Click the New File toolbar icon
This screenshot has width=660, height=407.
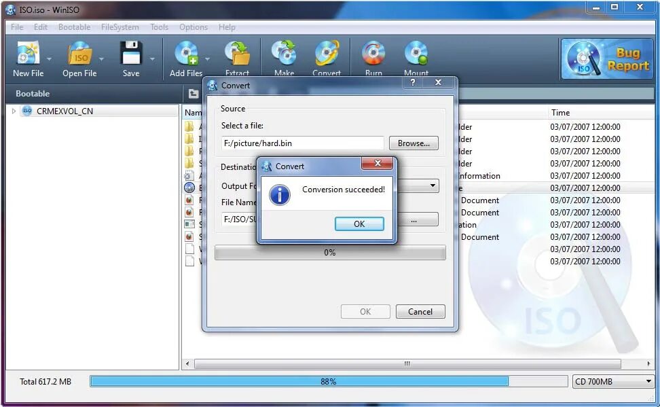(x=28, y=54)
